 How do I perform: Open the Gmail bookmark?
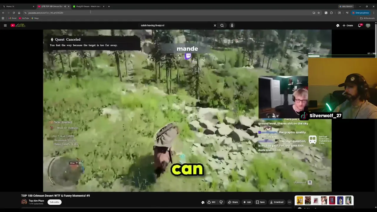point(12,18)
